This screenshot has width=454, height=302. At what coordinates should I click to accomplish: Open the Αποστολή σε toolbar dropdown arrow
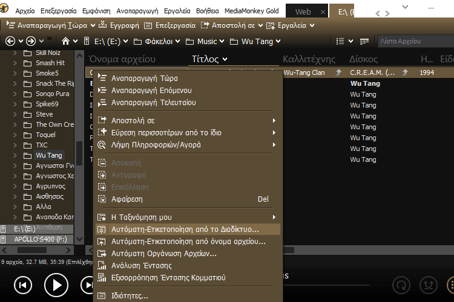click(x=260, y=25)
